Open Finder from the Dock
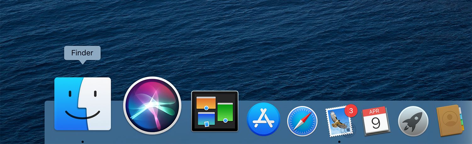This screenshot has width=472, height=144. coord(82,104)
